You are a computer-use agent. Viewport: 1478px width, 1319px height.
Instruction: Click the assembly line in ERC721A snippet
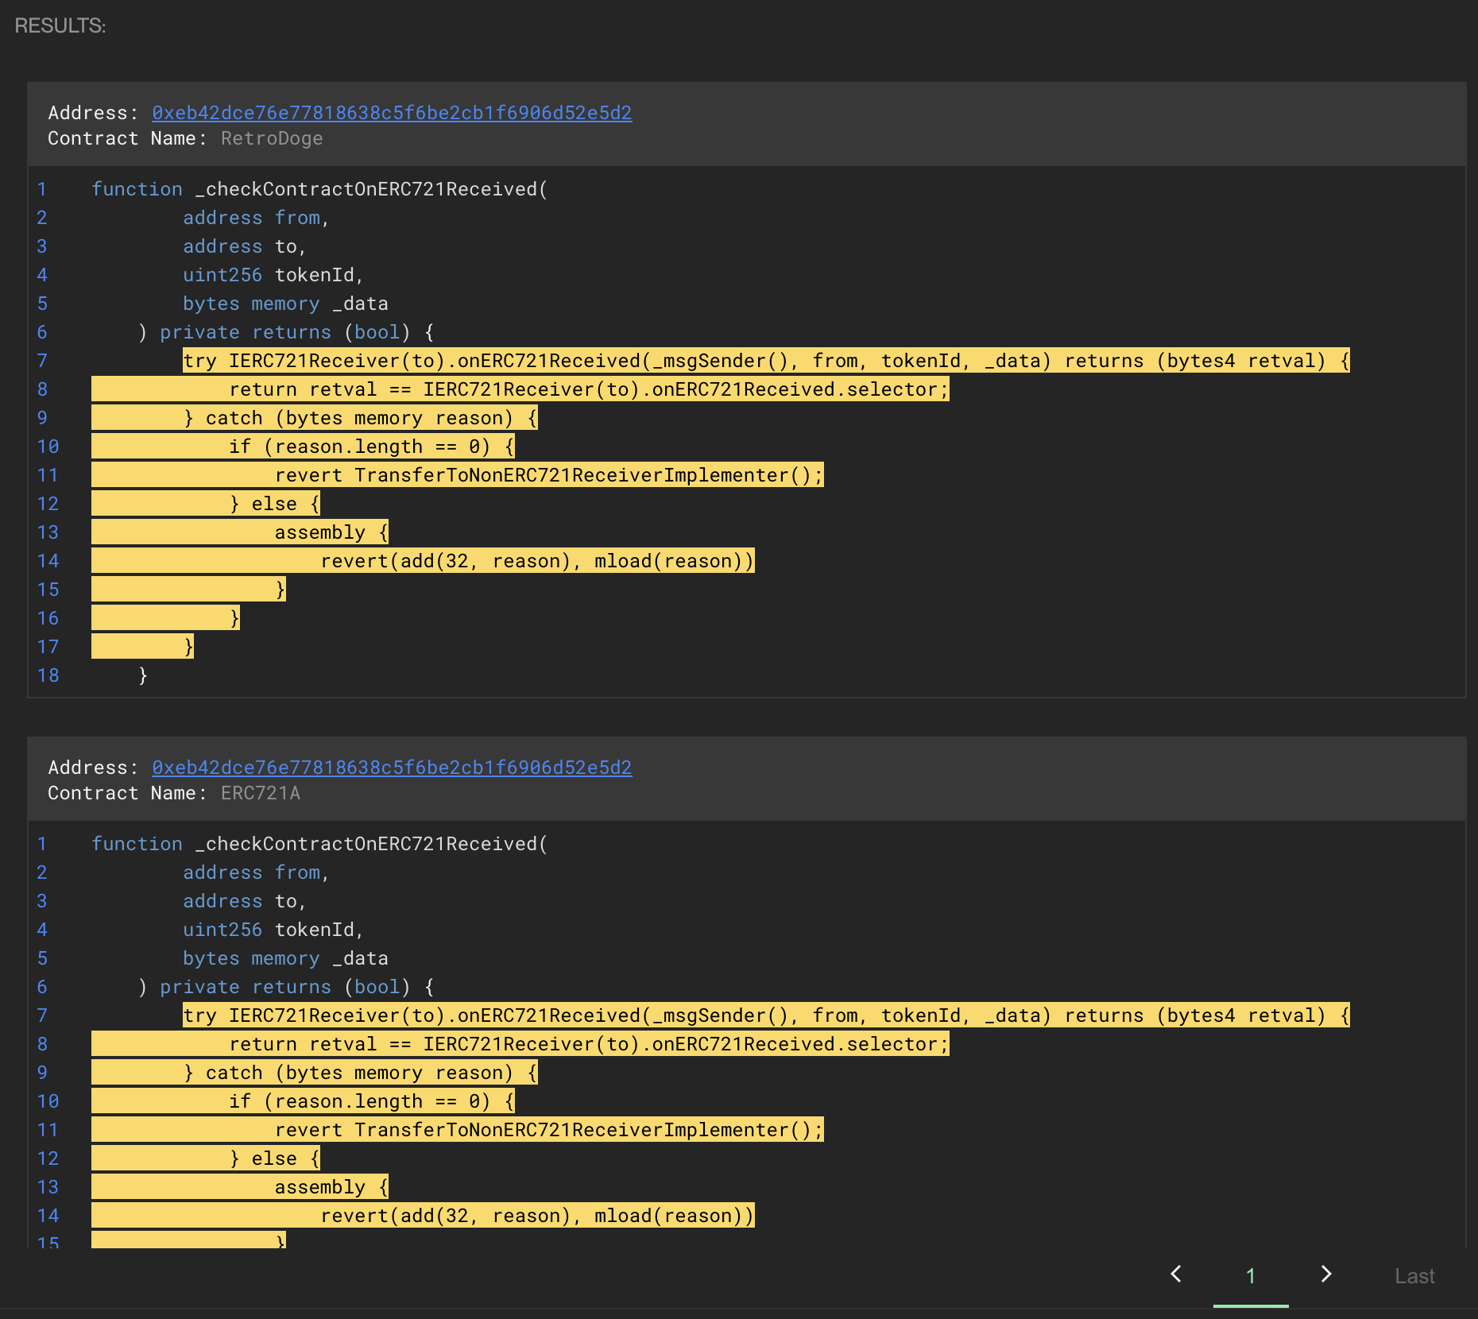331,1187
